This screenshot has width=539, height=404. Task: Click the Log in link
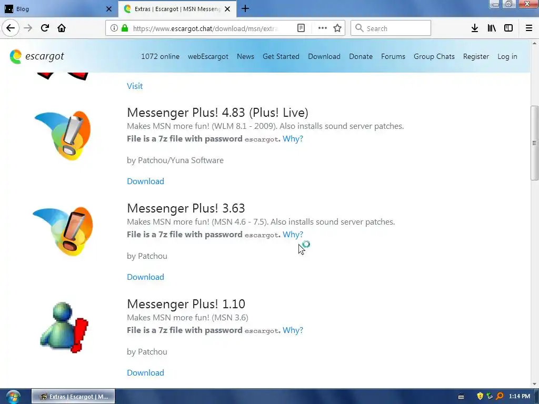(x=507, y=56)
